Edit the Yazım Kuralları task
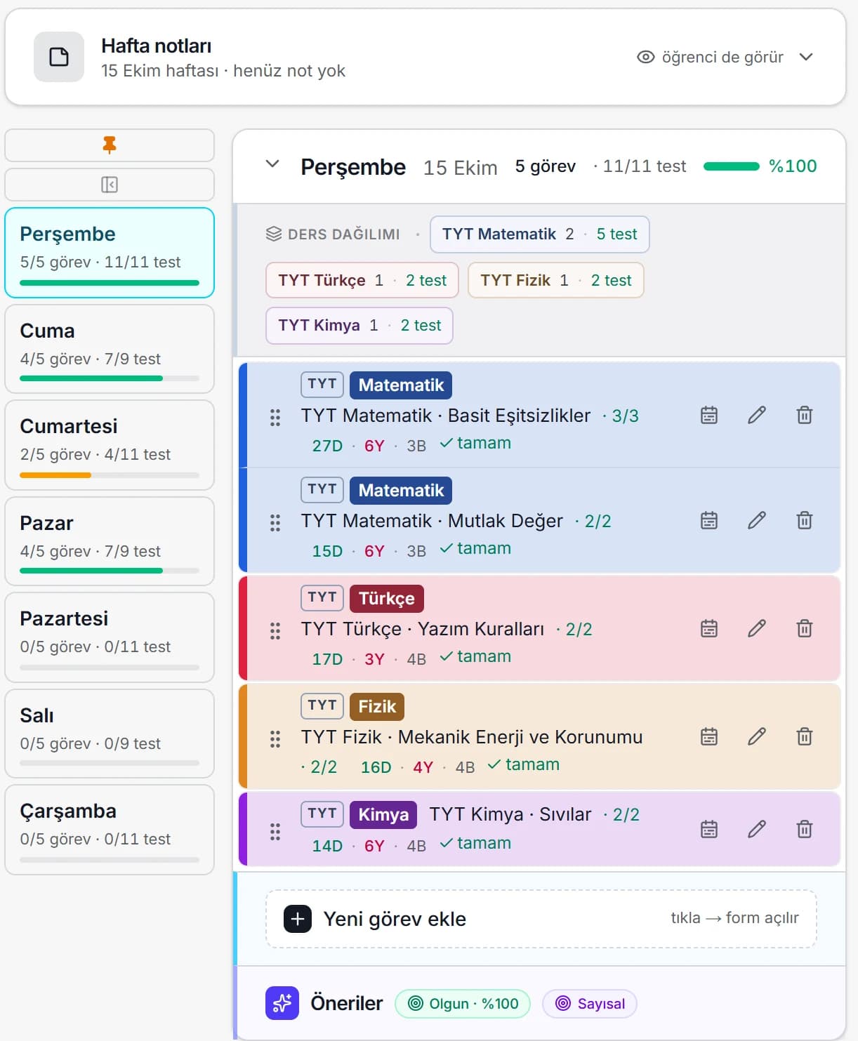 coord(757,628)
